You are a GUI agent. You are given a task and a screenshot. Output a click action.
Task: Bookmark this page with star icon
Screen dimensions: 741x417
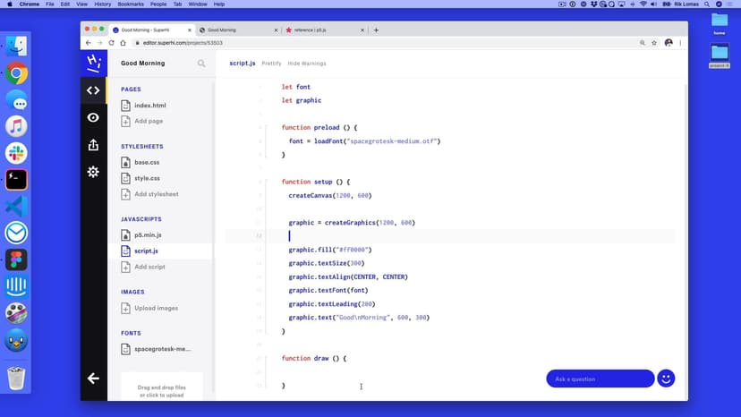click(x=654, y=43)
